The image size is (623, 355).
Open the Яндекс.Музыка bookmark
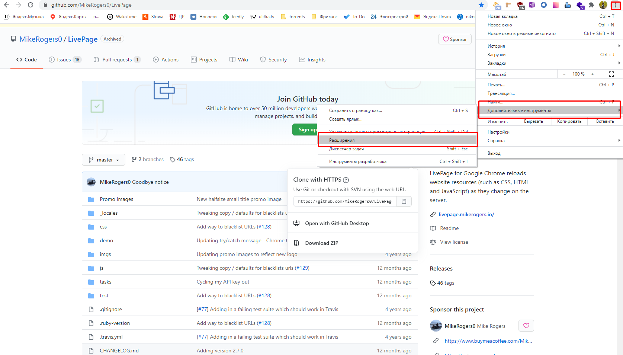coord(23,17)
